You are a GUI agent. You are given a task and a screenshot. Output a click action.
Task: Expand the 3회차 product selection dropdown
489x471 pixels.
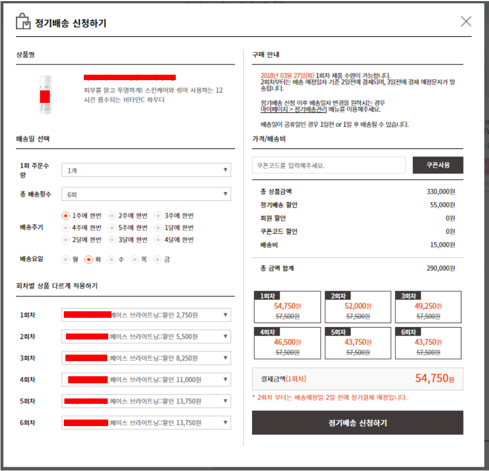click(146, 358)
